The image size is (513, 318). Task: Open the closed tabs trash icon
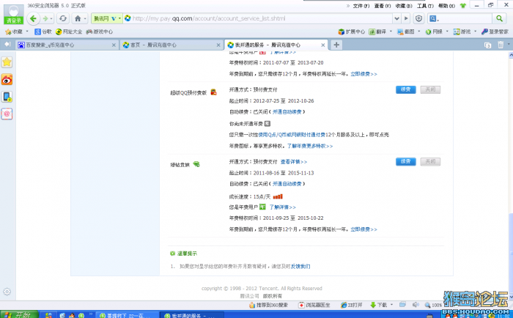tap(501, 45)
